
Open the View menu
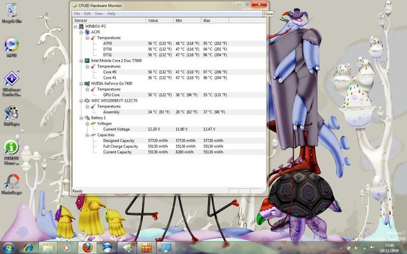coord(99,14)
